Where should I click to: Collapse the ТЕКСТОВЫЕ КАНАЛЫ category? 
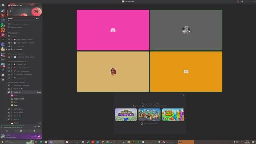17,62
